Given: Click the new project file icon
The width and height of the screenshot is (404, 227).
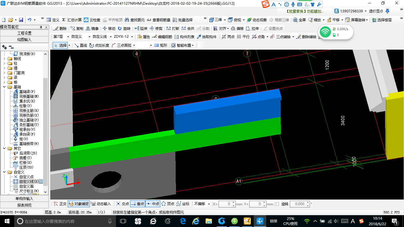Looking at the screenshot, I should (4, 20).
